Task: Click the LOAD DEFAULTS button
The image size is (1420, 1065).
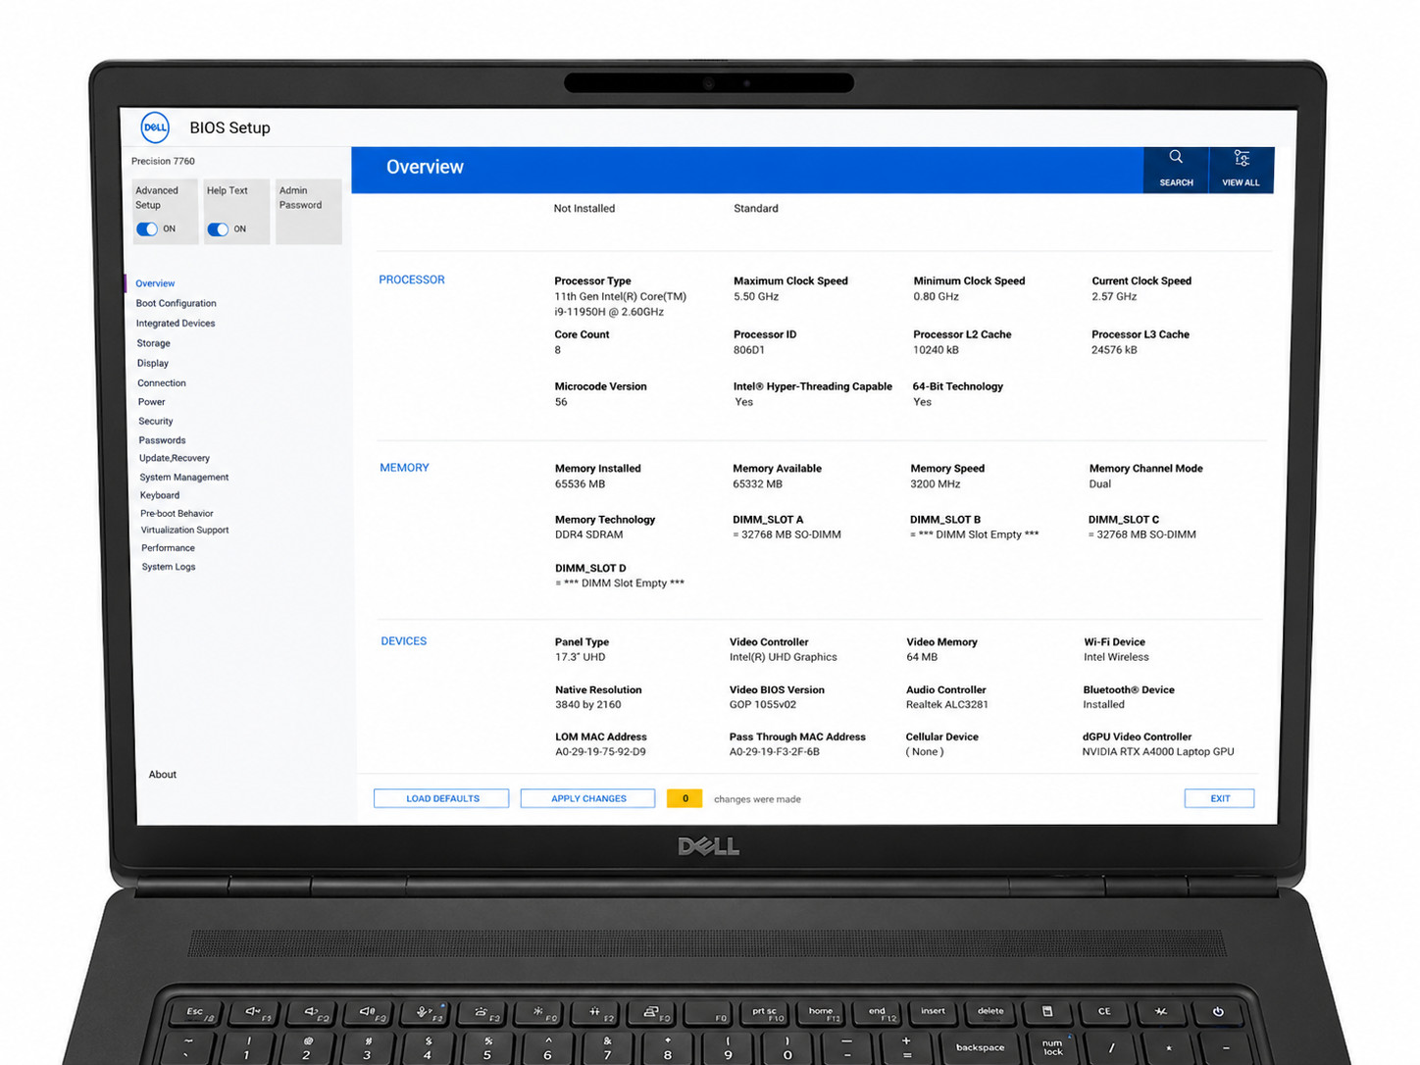Action: pyautogui.click(x=441, y=798)
